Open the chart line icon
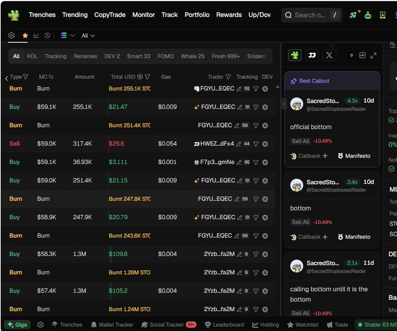397x331 pixels. click(x=36, y=36)
